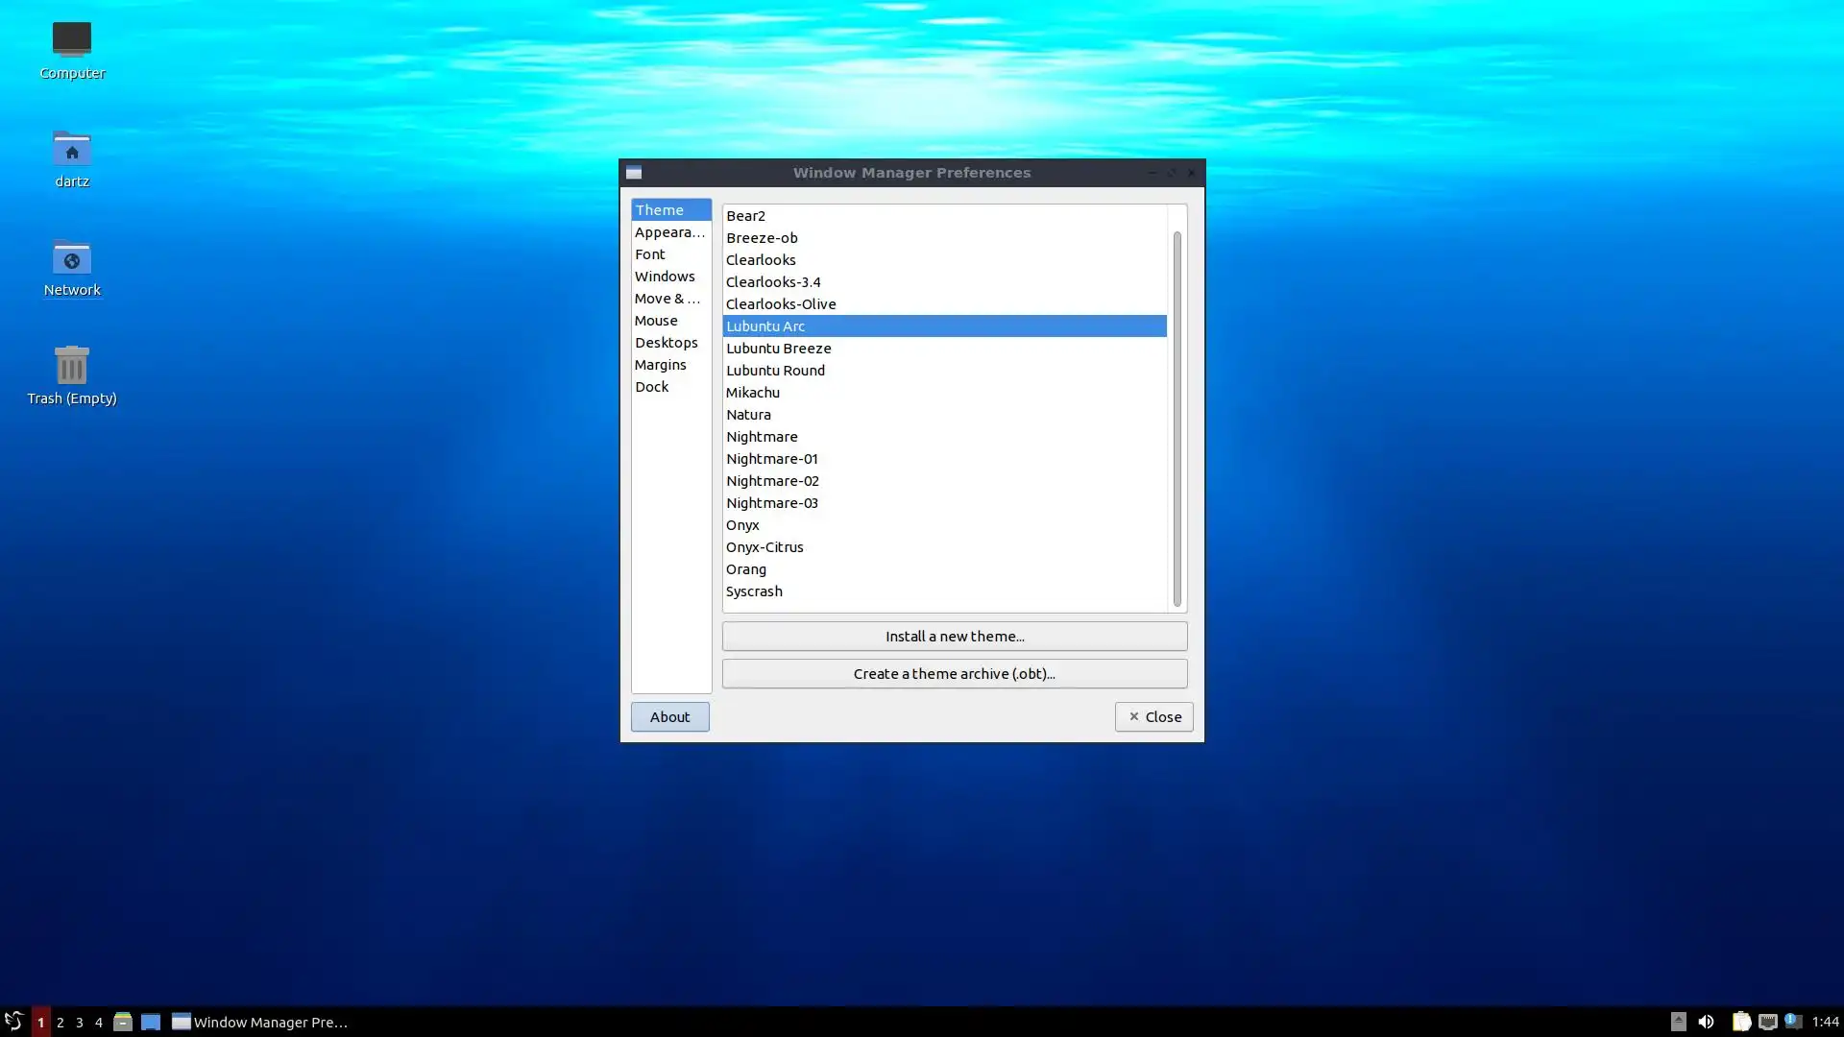Click the wired network tray icon
This screenshot has width=1844, height=1037.
(x=1767, y=1022)
